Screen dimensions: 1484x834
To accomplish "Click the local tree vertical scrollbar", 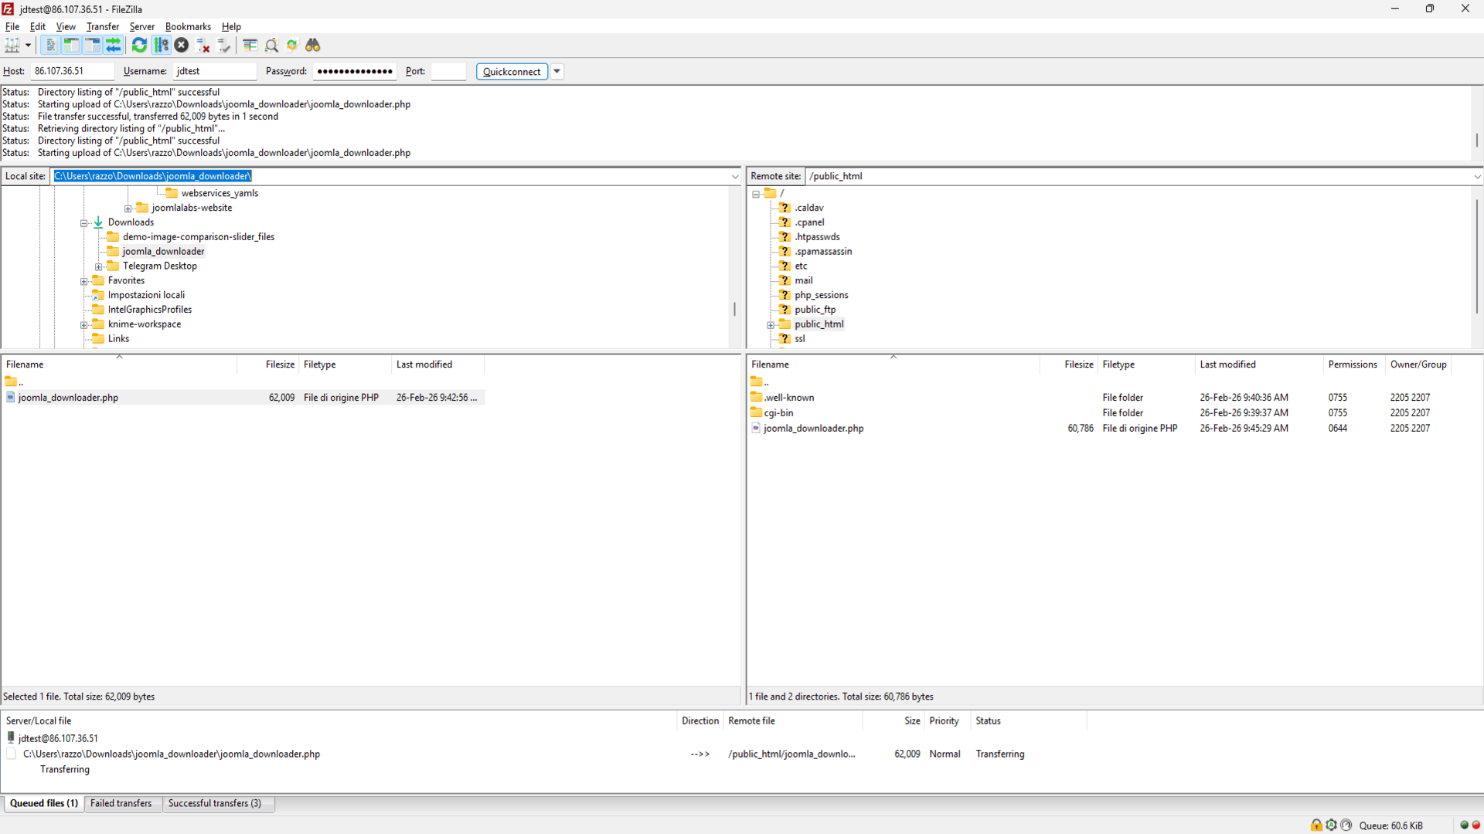I will pyautogui.click(x=733, y=309).
